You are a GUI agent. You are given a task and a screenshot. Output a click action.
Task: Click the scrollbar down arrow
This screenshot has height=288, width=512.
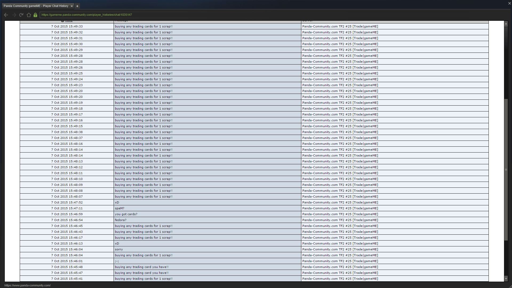506,279
